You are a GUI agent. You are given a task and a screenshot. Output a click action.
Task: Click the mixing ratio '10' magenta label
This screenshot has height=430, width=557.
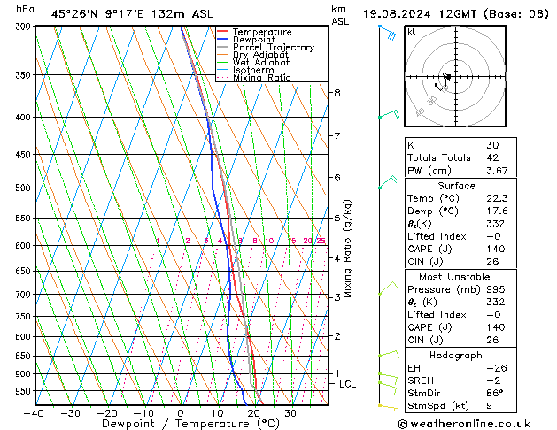tap(269, 241)
